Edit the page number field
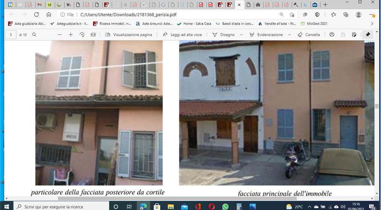The width and height of the screenshot is (381, 210). click(11, 35)
